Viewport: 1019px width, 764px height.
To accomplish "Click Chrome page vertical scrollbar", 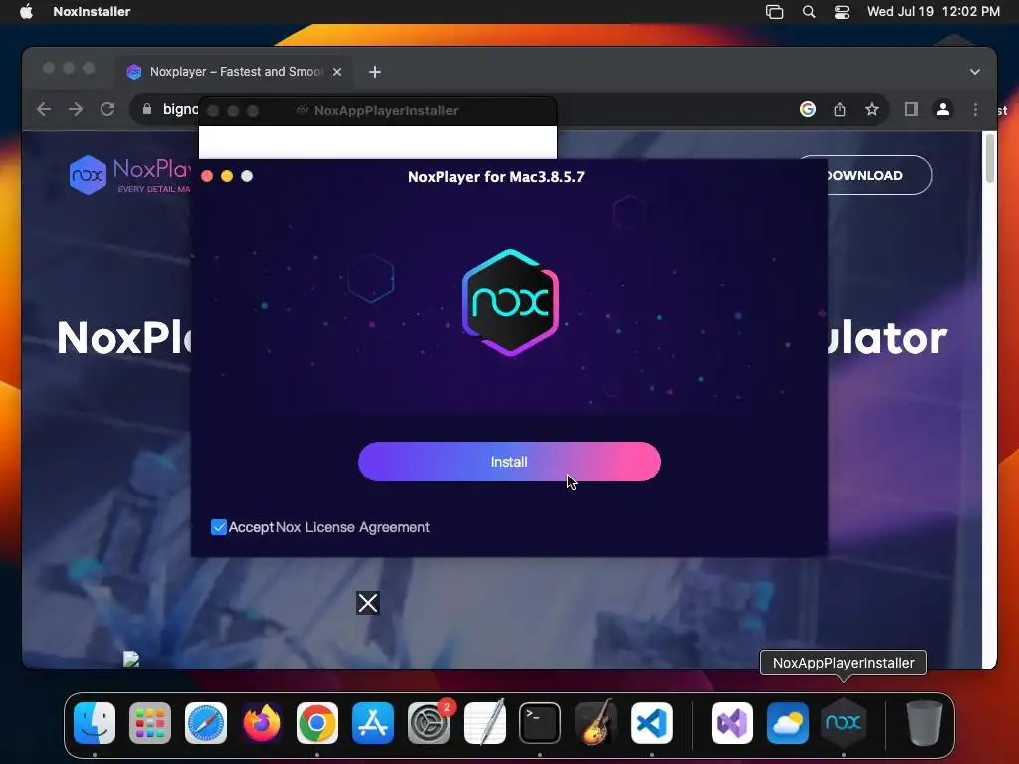I will (990, 159).
